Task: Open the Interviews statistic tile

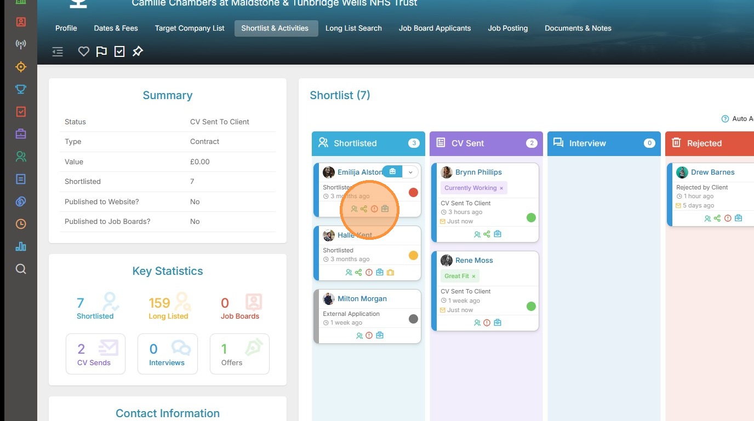Action: tap(168, 354)
